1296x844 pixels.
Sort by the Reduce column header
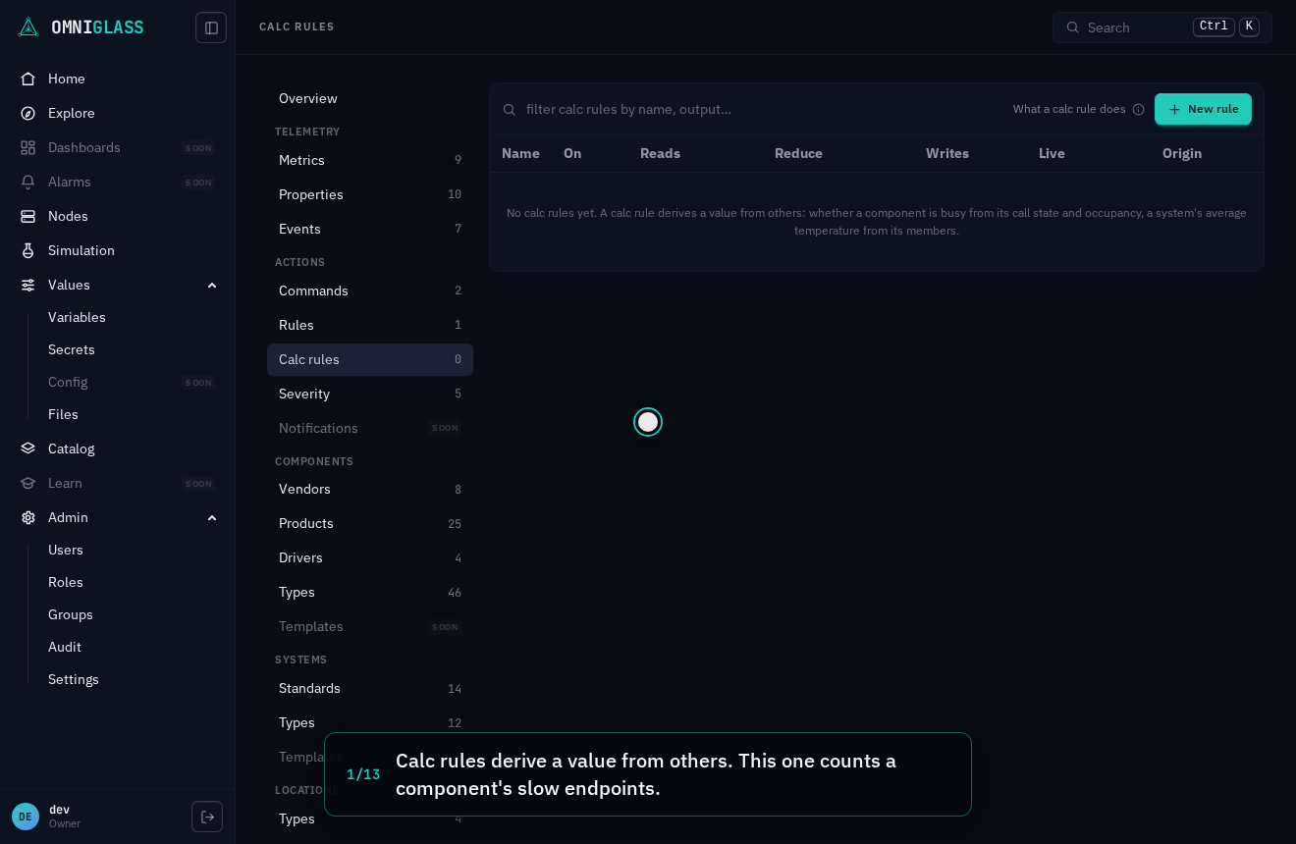tap(798, 153)
